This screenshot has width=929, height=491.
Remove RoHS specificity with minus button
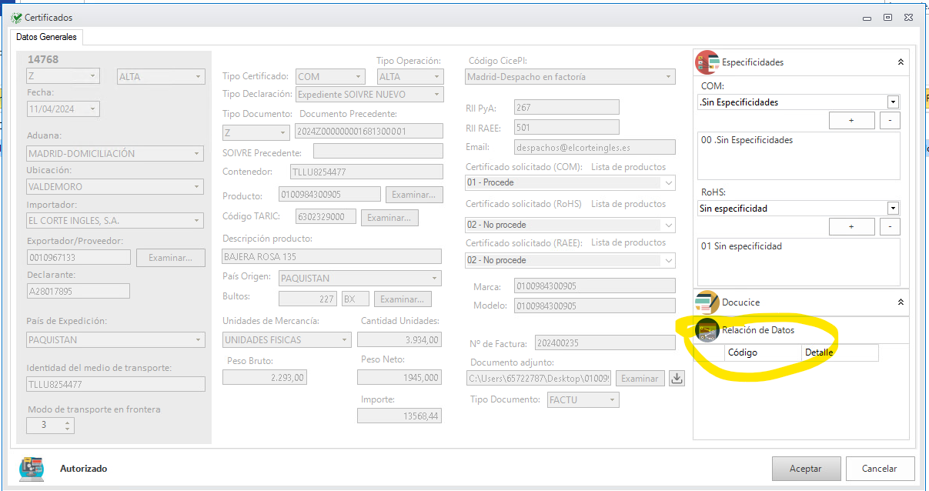pyautogui.click(x=890, y=227)
